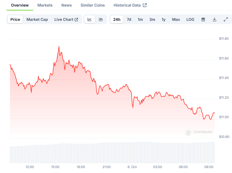Switch to candlestick chart view
The image size is (232, 173).
point(101,19)
